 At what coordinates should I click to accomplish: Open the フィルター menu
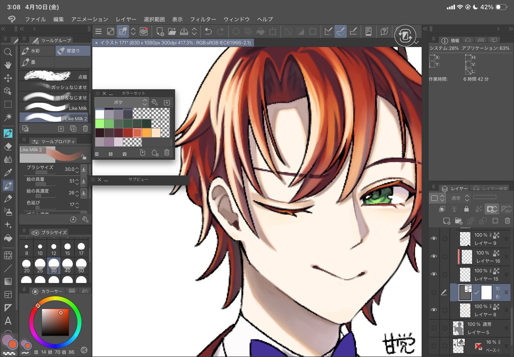click(x=203, y=19)
